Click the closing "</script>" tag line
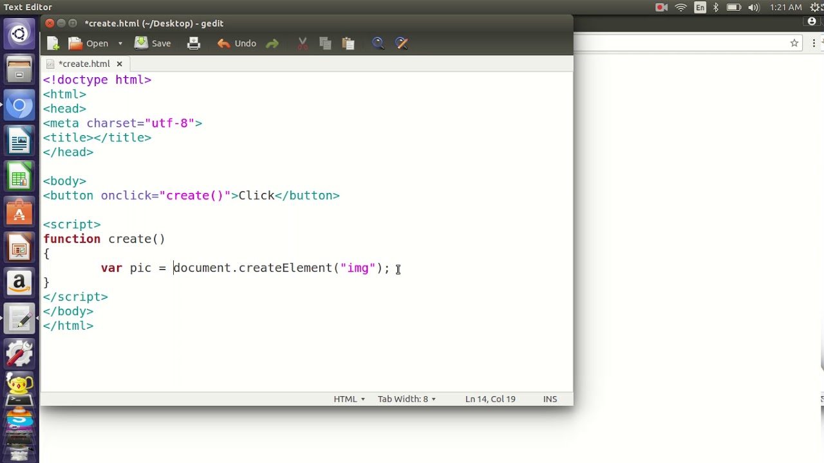The image size is (824, 463). tap(75, 296)
